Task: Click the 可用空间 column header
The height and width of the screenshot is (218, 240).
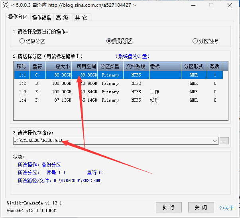Action: point(85,66)
